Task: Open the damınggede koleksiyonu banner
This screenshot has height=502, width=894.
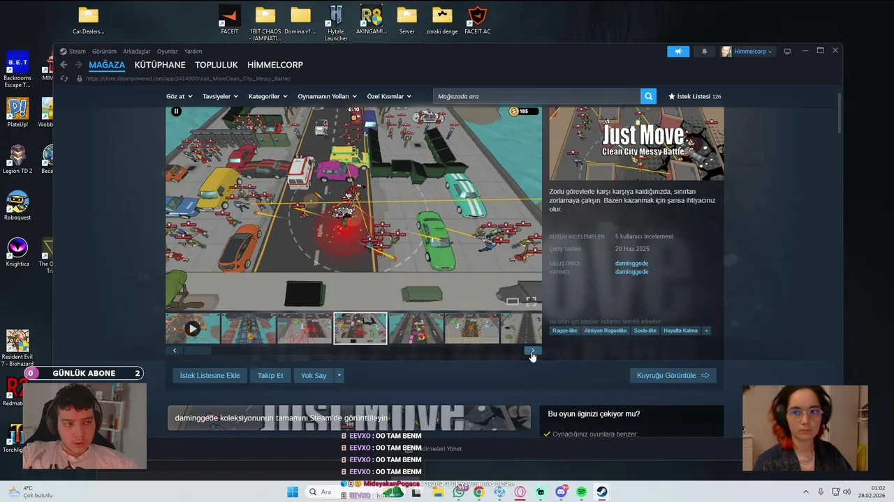Action: pos(349,418)
